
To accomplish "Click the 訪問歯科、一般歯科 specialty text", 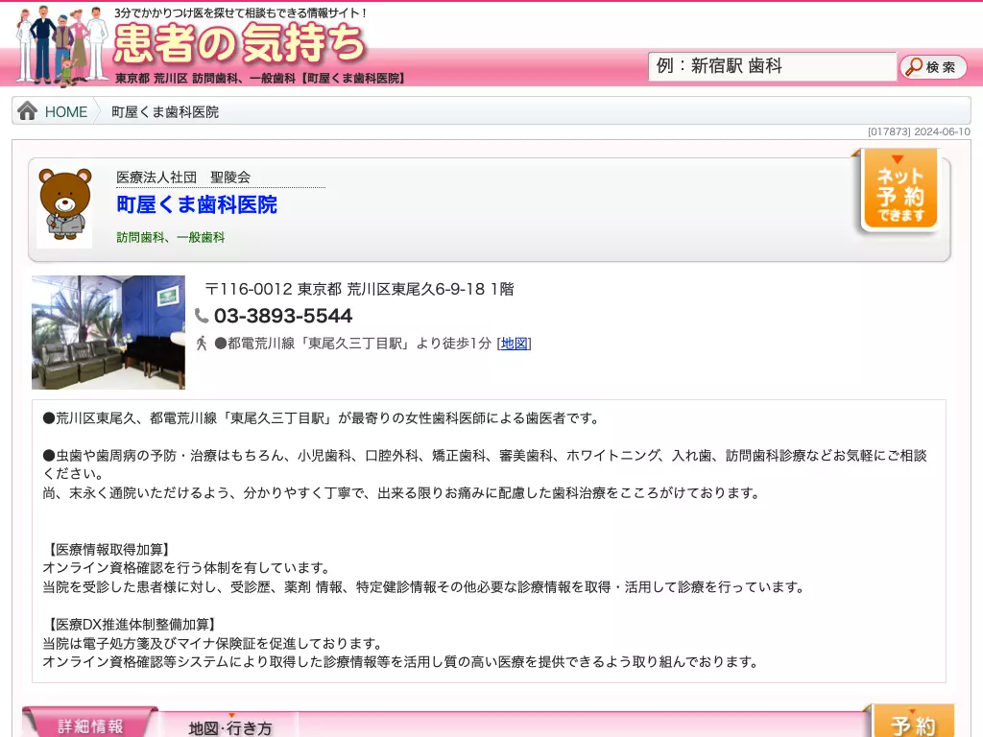I will coord(171,238).
